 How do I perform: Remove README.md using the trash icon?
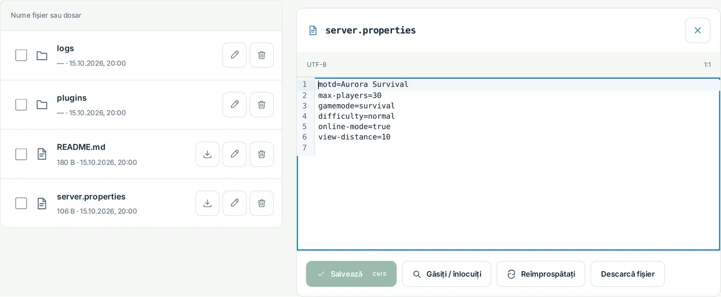261,154
